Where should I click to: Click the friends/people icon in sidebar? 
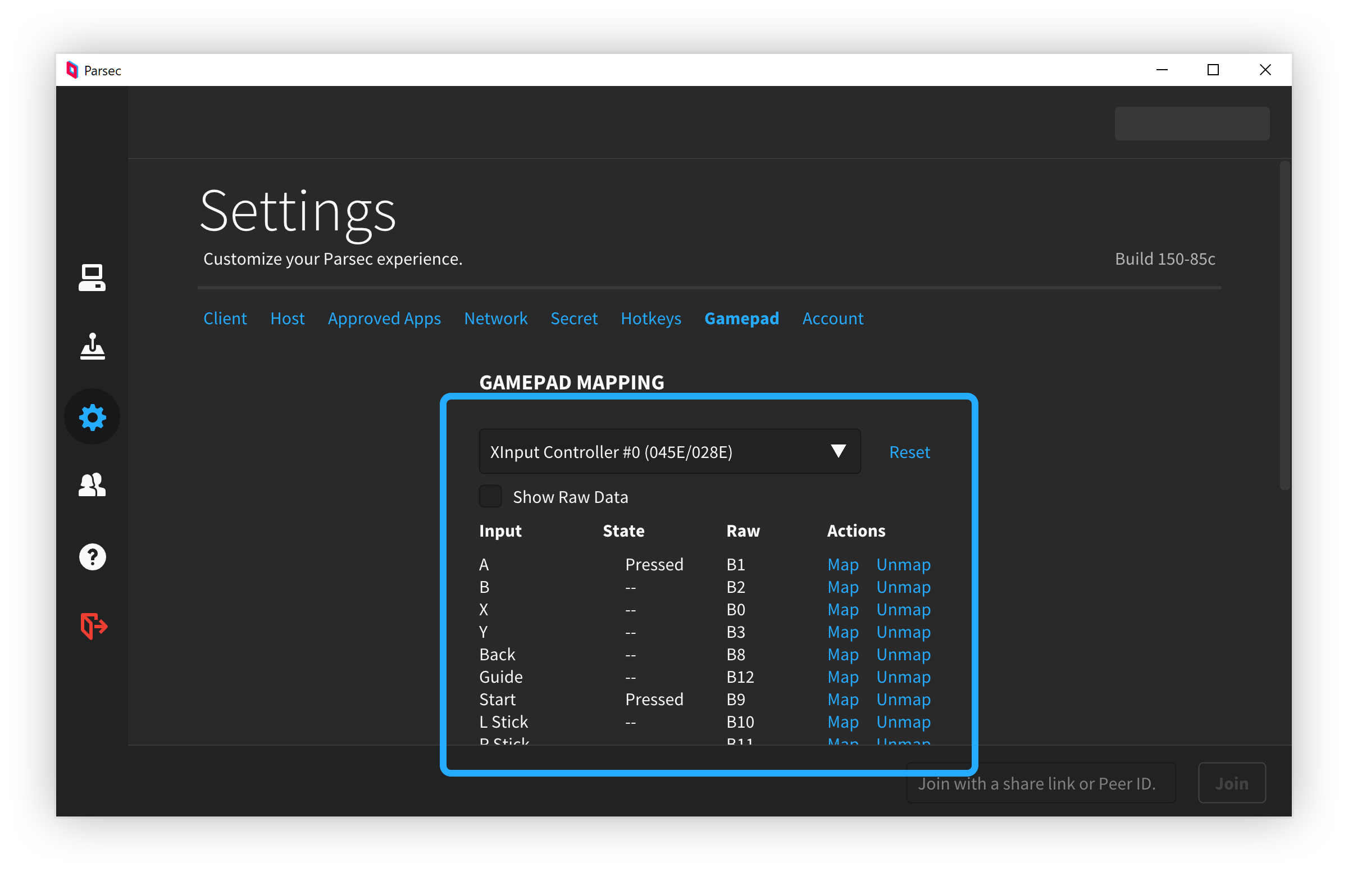coord(93,486)
